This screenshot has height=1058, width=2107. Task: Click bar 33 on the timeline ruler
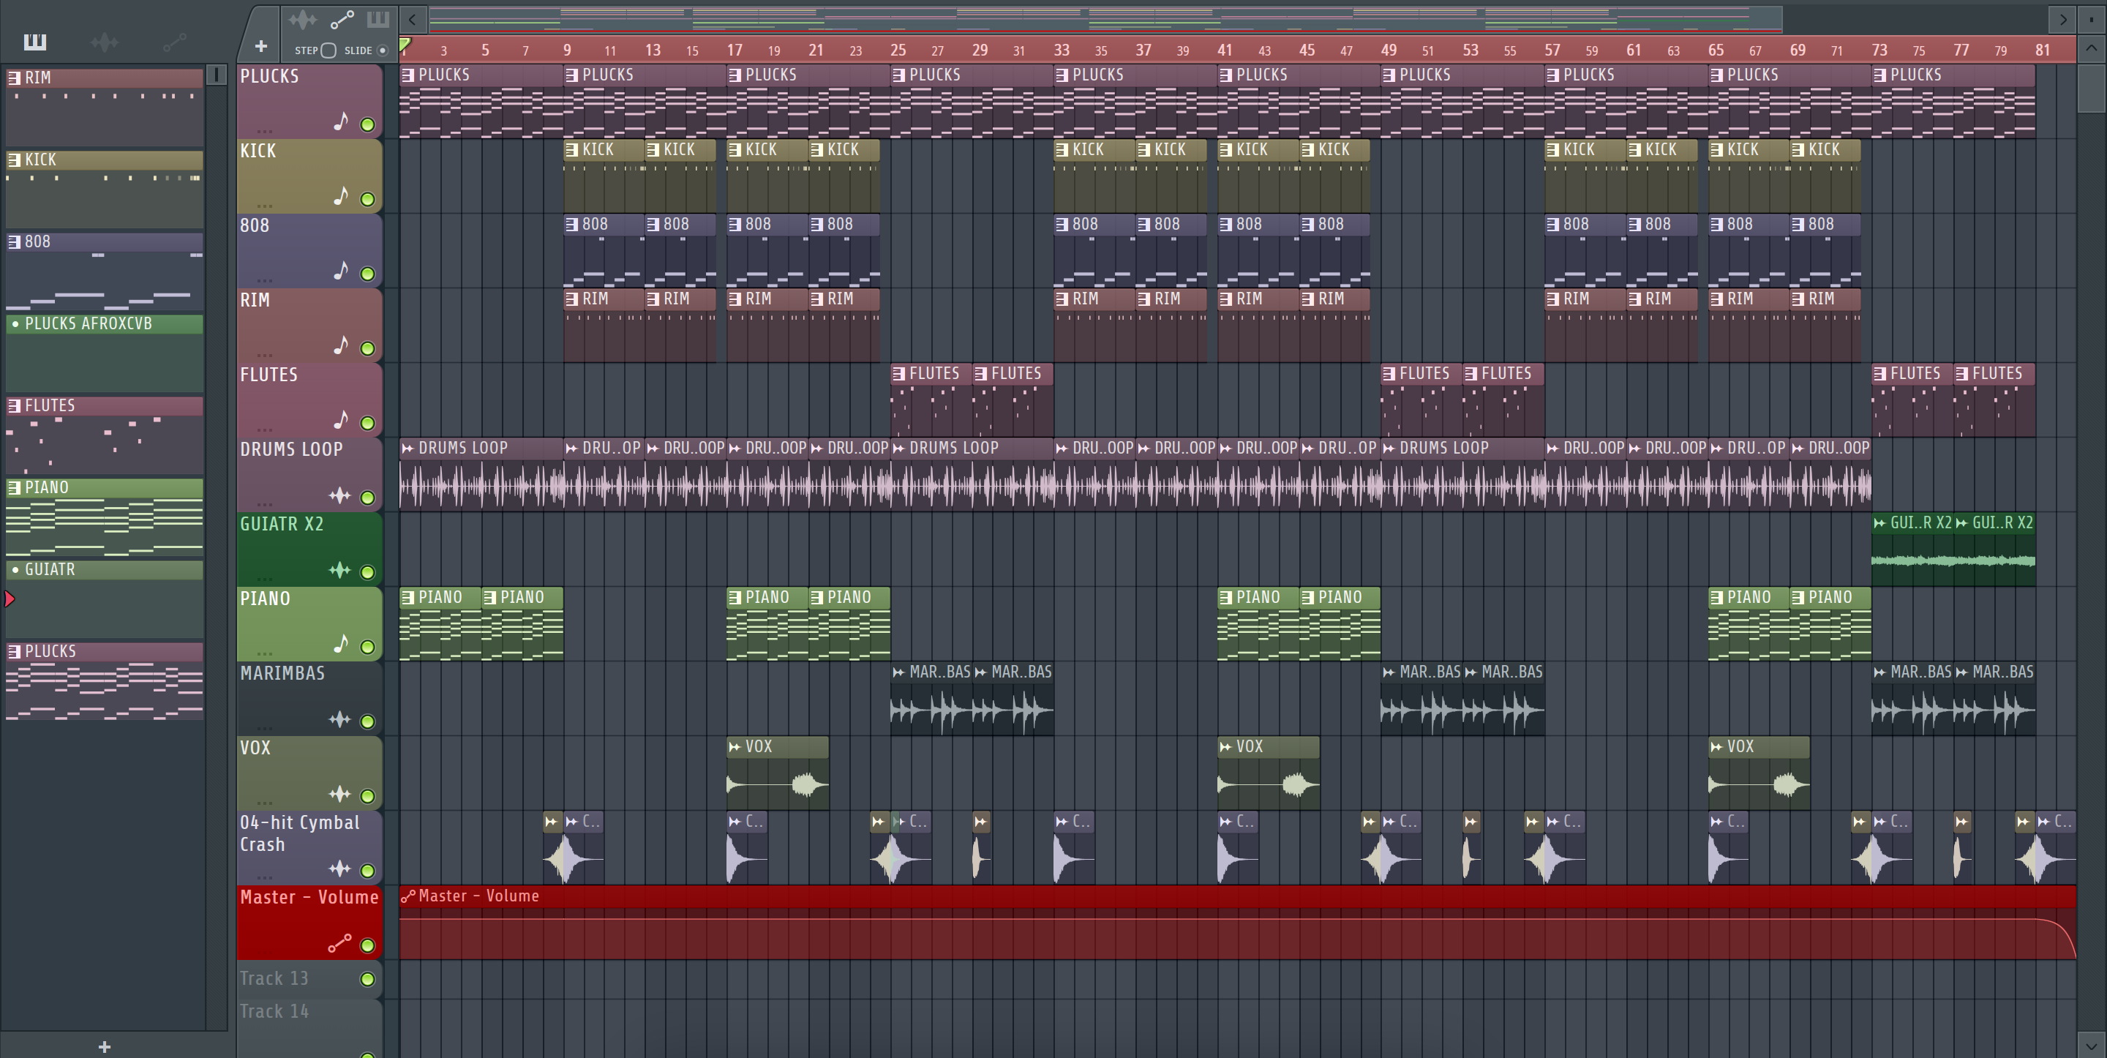1061,50
